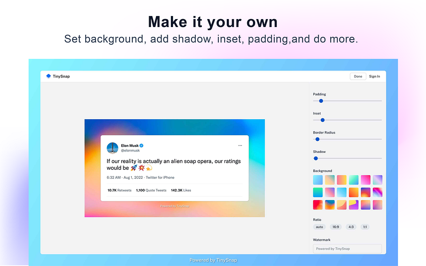The height and width of the screenshot is (266, 426).
Task: Click the Inset slider handle
Action: 323,120
